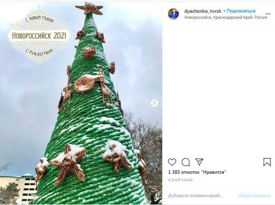This screenshot has width=275, height=205.
Task: Follow the account via Подписаться
Action: pos(241,11)
